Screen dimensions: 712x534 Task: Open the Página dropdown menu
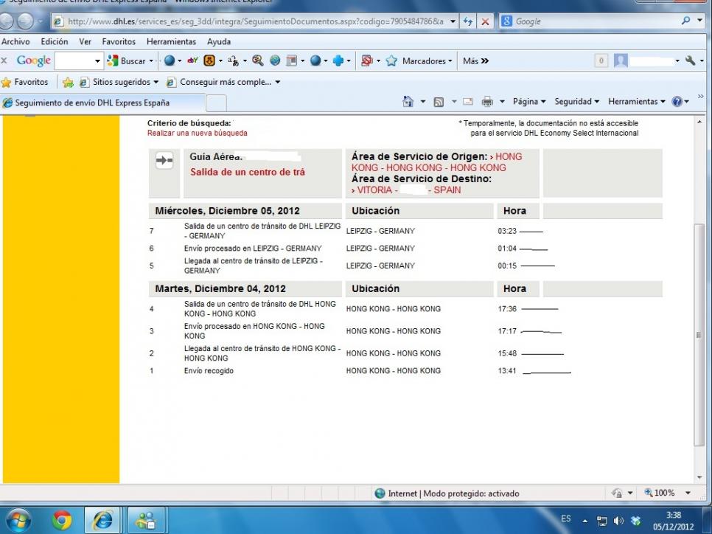(529, 102)
